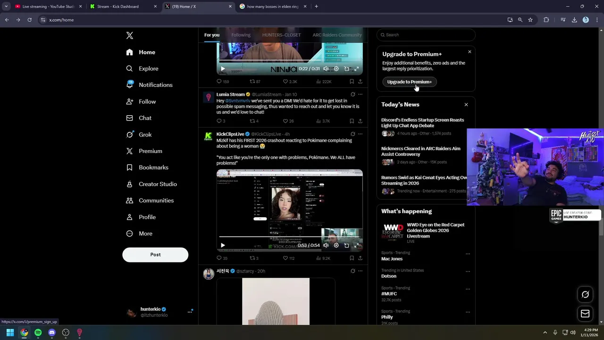Open KickClipsLive profile avatar
Image resolution: width=604 pixels, height=340 pixels.
pos(208,136)
